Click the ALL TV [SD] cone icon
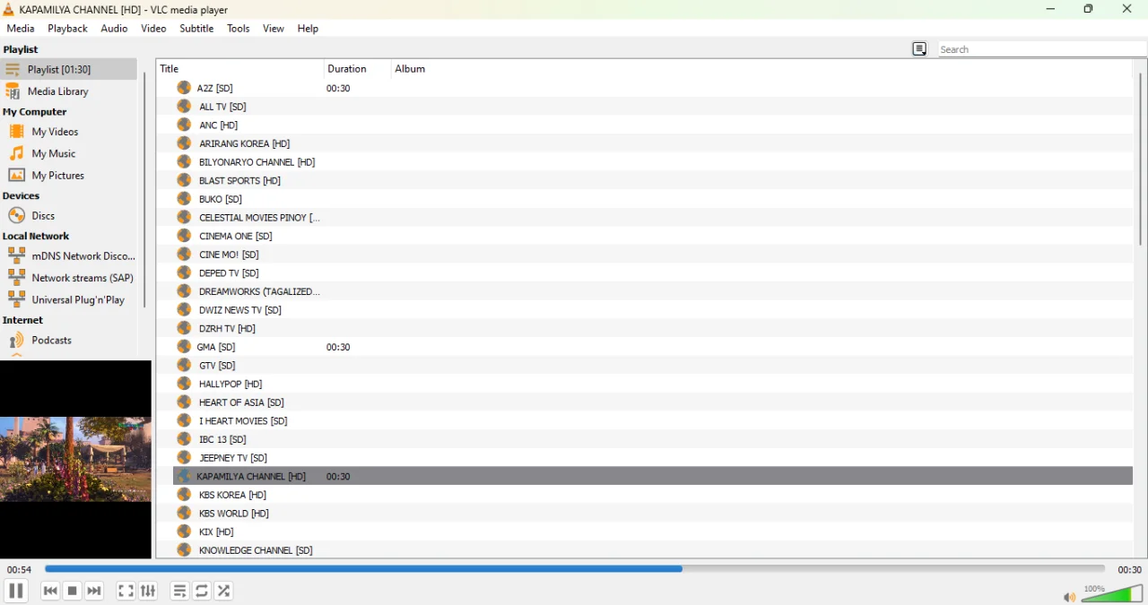 [x=184, y=107]
